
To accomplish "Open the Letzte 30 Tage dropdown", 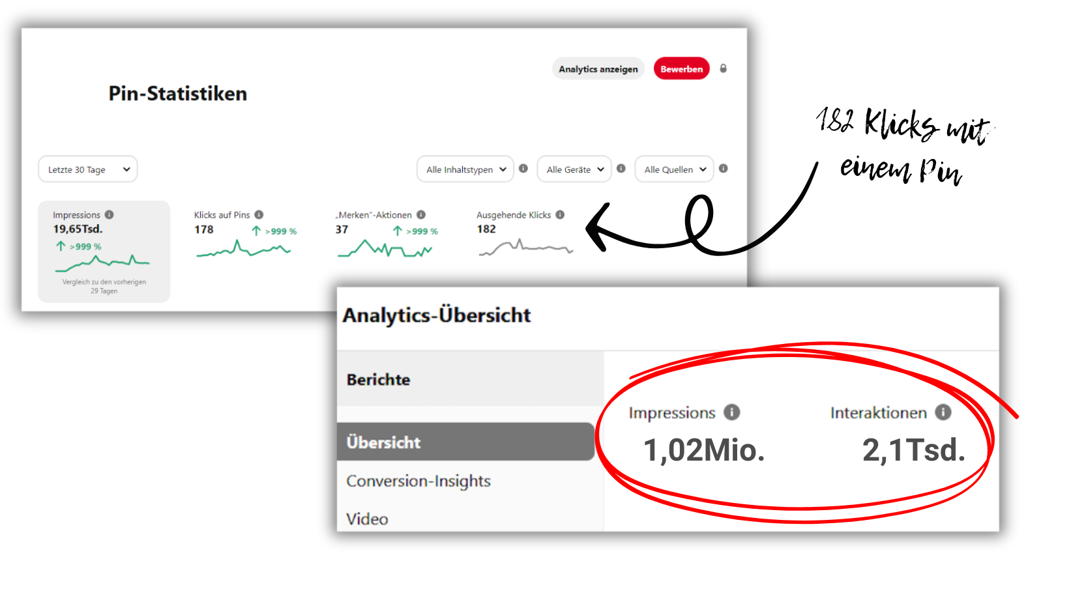I will coord(88,169).
